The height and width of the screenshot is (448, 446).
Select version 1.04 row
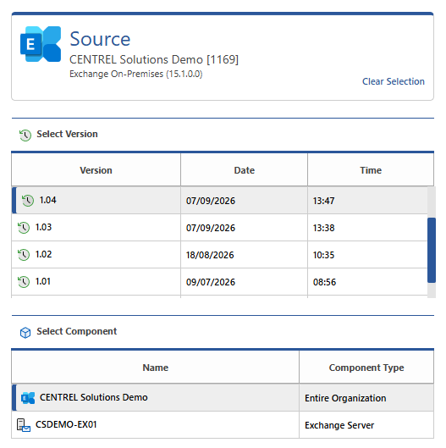coord(219,200)
